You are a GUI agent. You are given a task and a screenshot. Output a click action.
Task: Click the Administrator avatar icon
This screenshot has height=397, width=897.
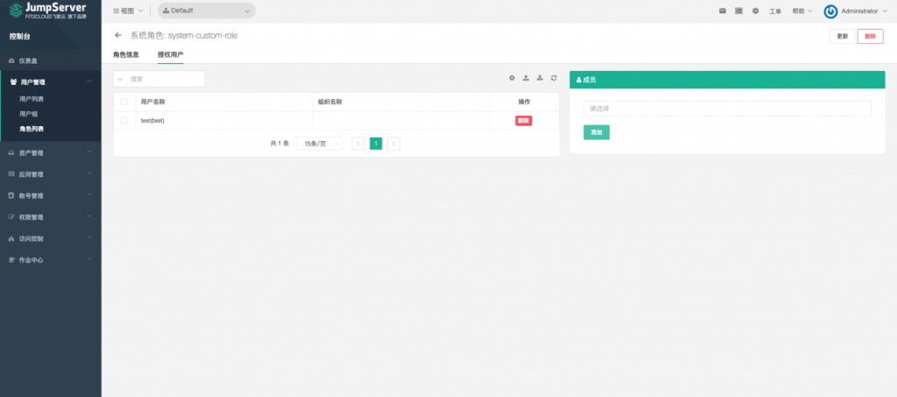(x=830, y=11)
